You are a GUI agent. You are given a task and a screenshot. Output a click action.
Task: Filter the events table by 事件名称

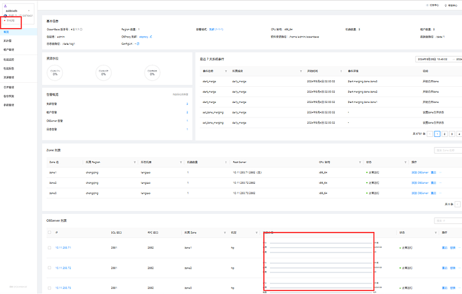(226, 71)
